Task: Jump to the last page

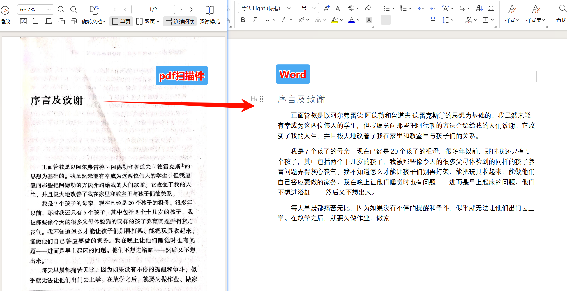Action: (192, 9)
